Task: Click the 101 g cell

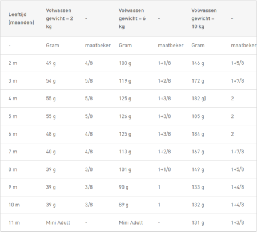Action: pos(125,169)
